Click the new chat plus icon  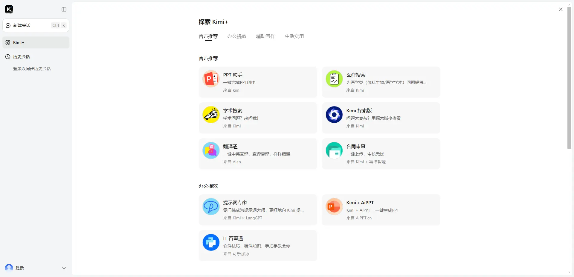8,25
